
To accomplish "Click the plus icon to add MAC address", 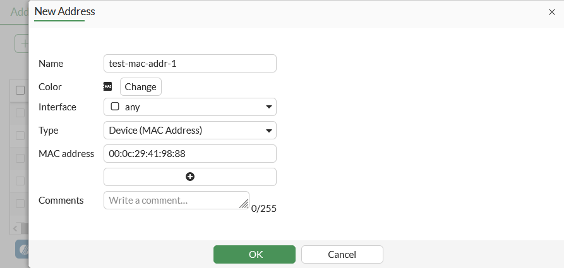I will [190, 177].
